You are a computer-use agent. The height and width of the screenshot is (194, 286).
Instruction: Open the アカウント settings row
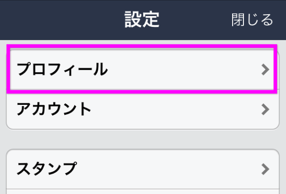click(142, 110)
